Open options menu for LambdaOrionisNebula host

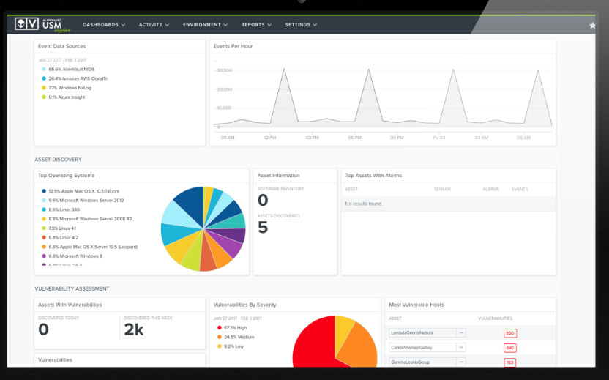pos(461,332)
